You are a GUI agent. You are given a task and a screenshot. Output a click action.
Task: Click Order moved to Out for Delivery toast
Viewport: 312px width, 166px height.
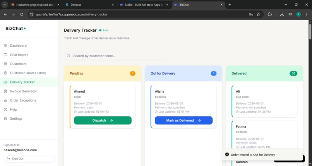(x=262, y=154)
